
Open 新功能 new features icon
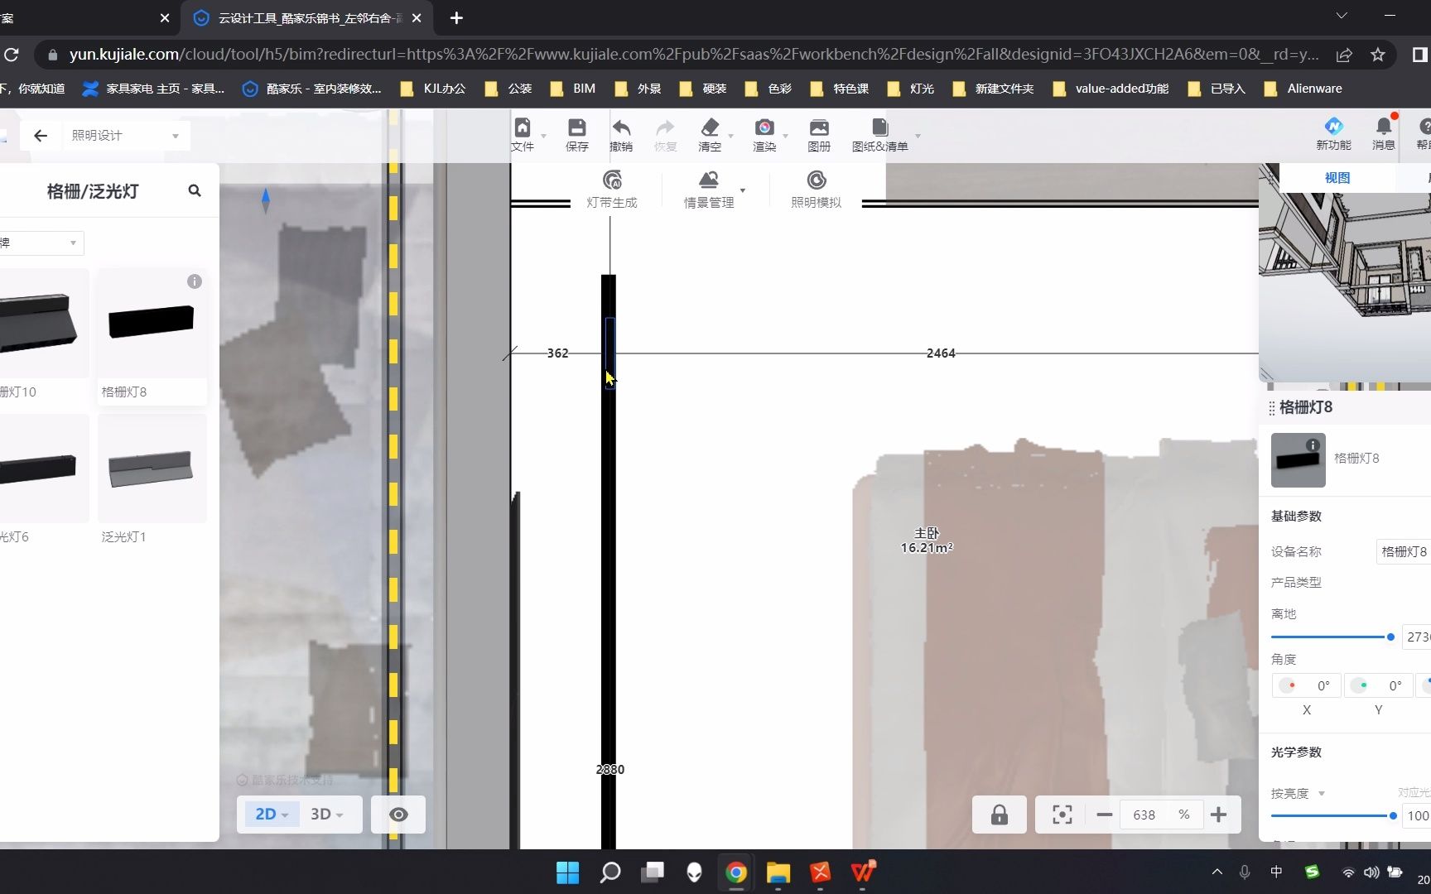pos(1333,126)
